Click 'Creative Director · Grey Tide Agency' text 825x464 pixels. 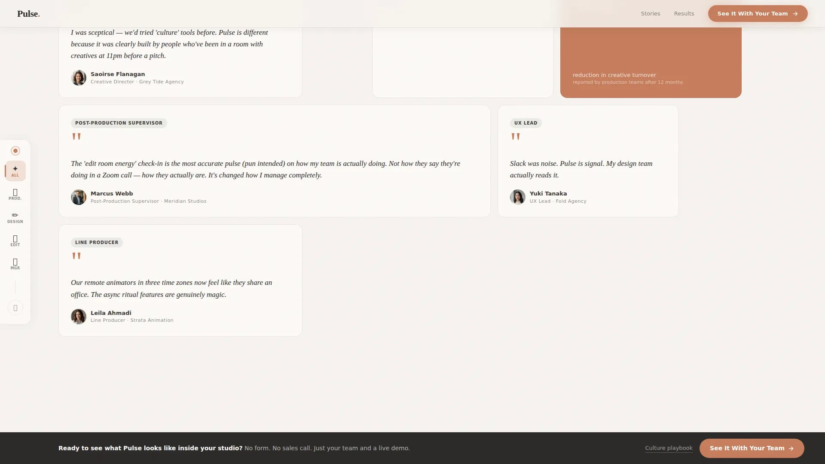click(x=137, y=82)
